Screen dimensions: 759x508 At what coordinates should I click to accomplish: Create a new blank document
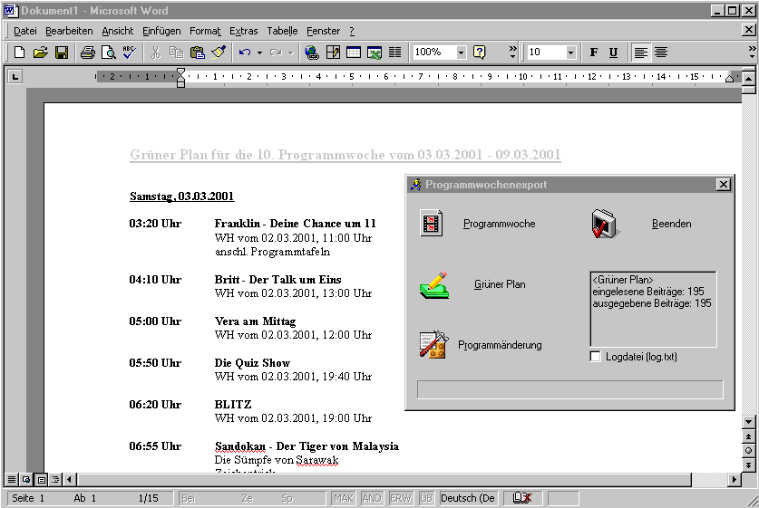click(19, 53)
